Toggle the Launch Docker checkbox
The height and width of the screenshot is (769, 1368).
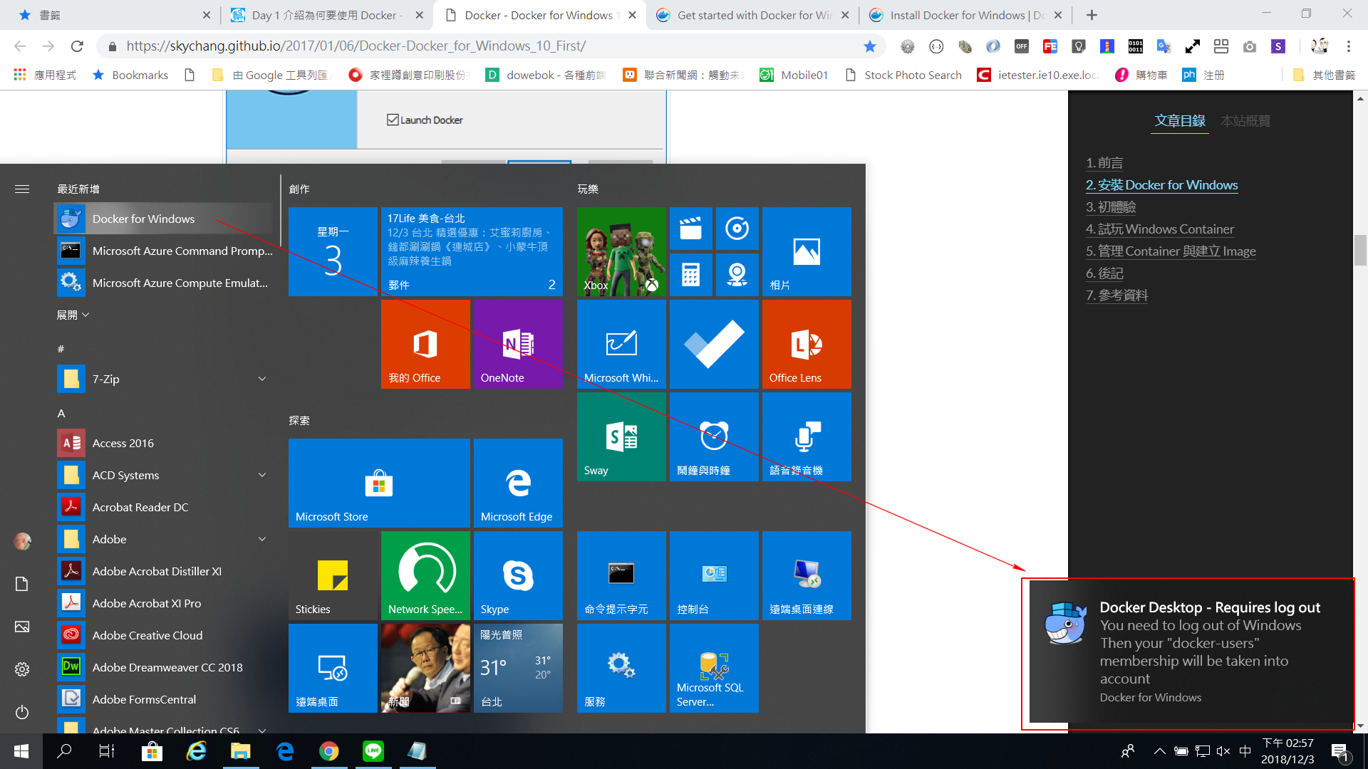(x=393, y=119)
